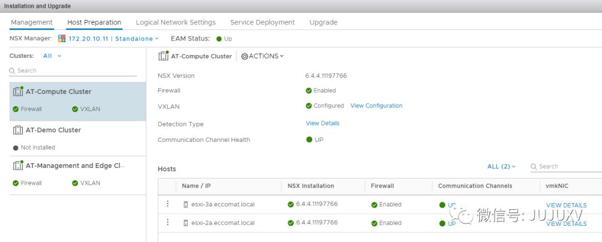The width and height of the screenshot is (602, 242).
Task: Click the AT-Compute Cluster icon in sidebar
Action: coord(18,91)
